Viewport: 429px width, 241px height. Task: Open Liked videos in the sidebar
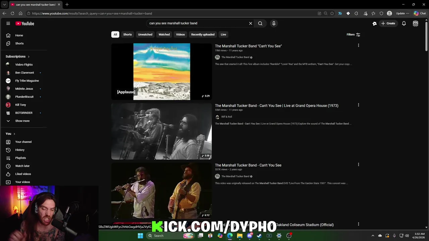23,174
